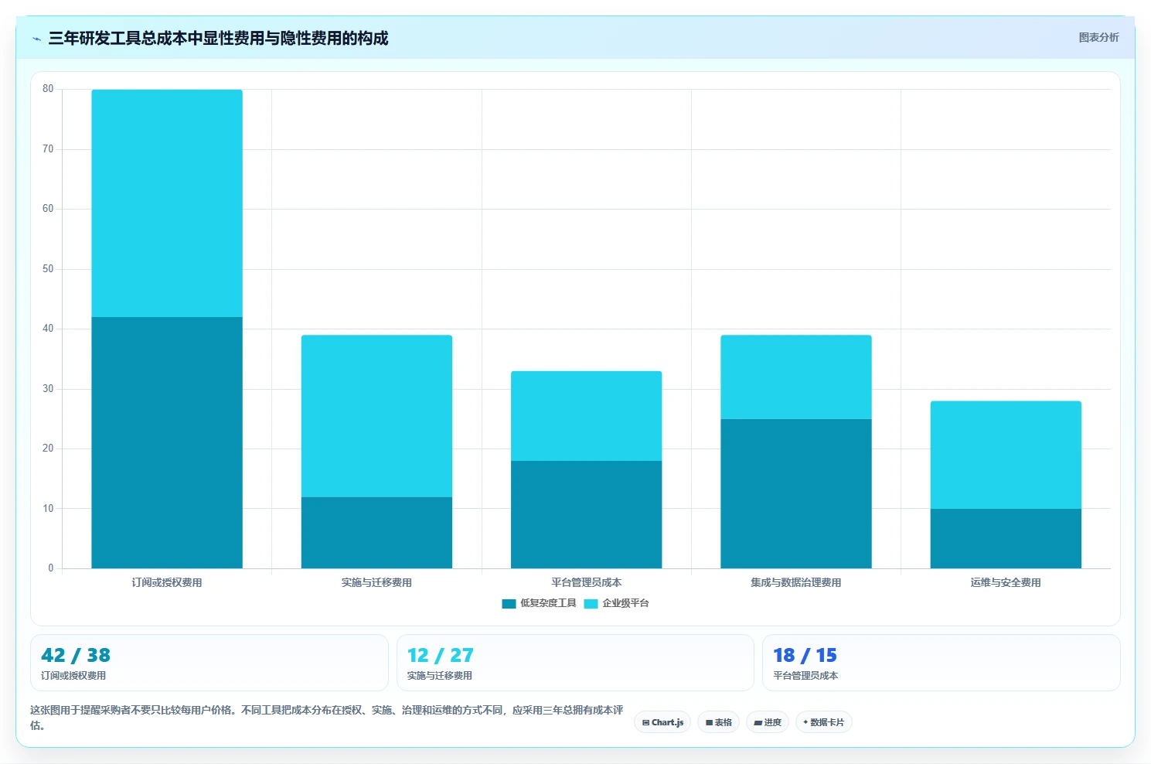1151x764 pixels.
Task: Click the 平台管理员成本 caption in the stat card
Action: pos(805,676)
